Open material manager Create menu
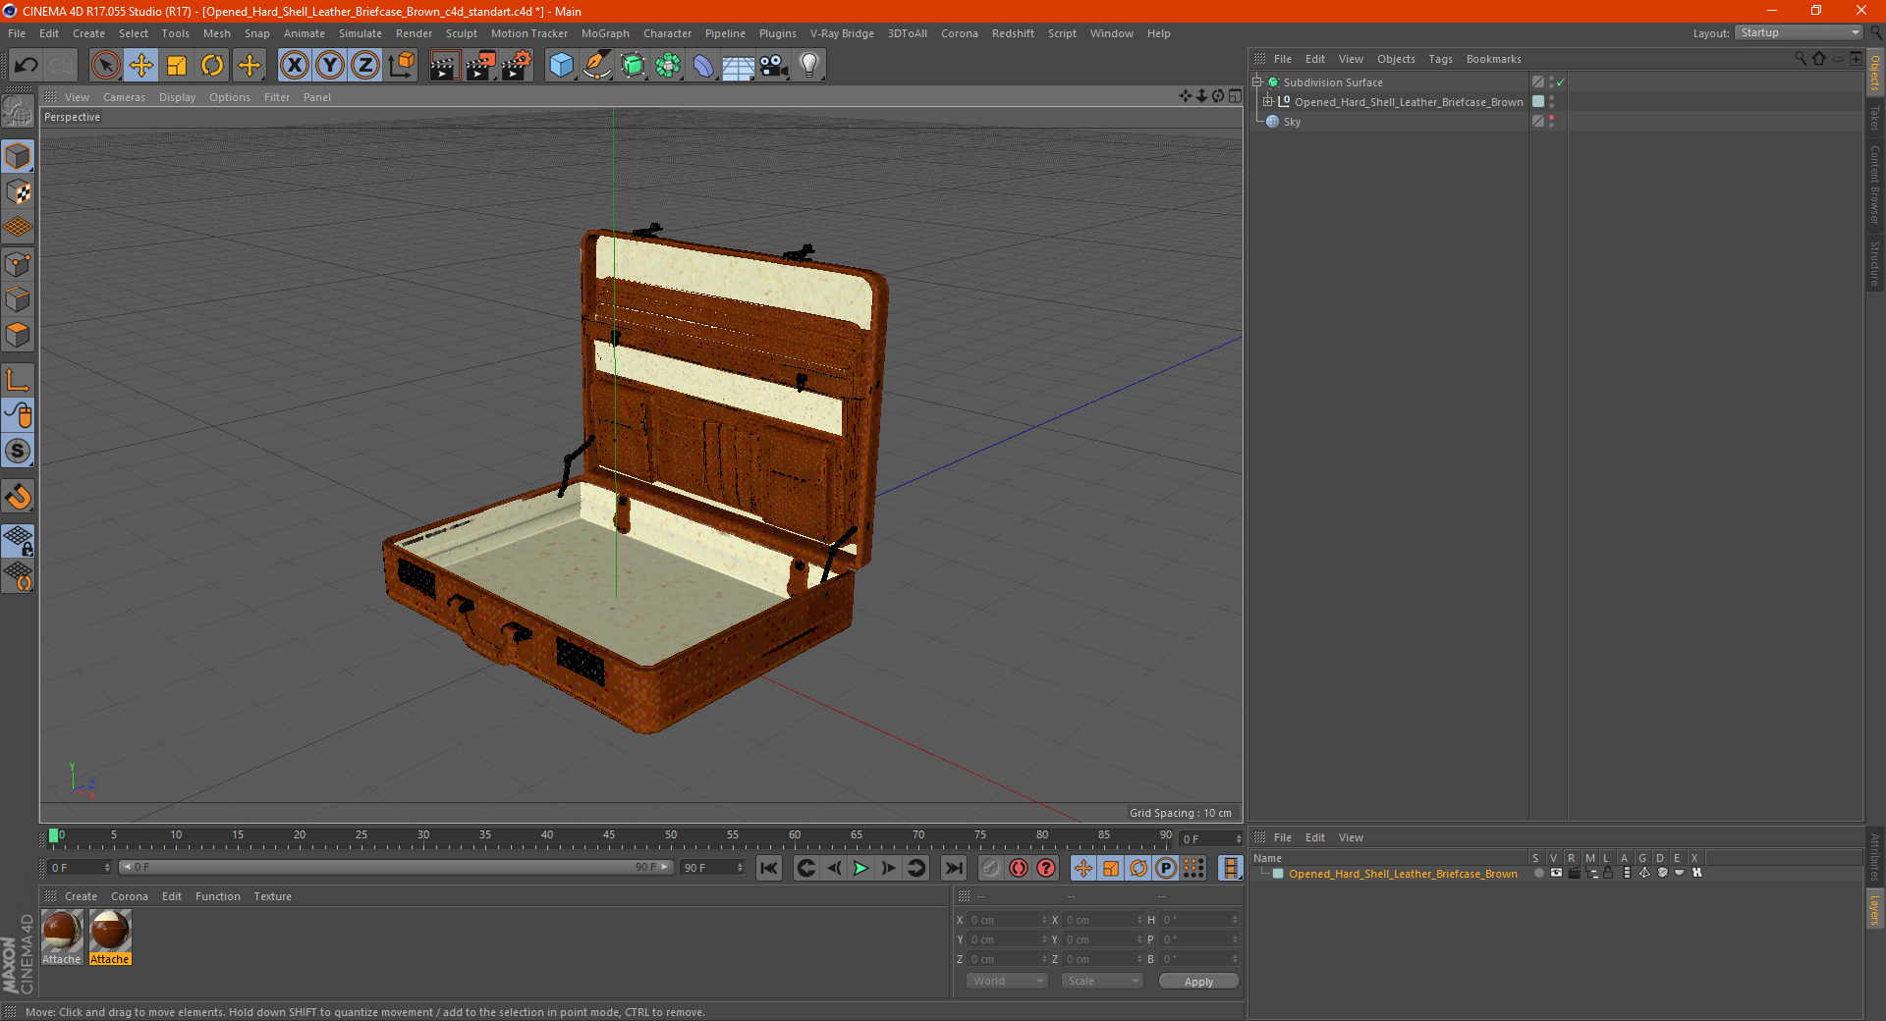 (x=81, y=896)
